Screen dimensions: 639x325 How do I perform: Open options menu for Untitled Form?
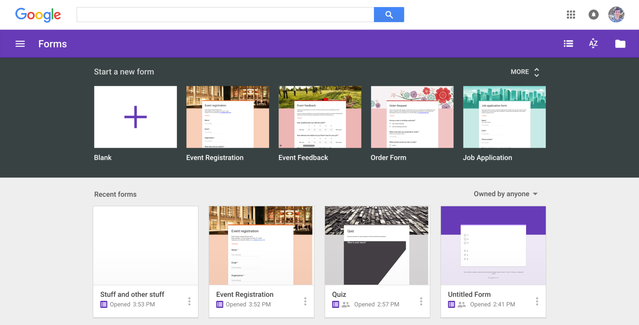pos(537,301)
